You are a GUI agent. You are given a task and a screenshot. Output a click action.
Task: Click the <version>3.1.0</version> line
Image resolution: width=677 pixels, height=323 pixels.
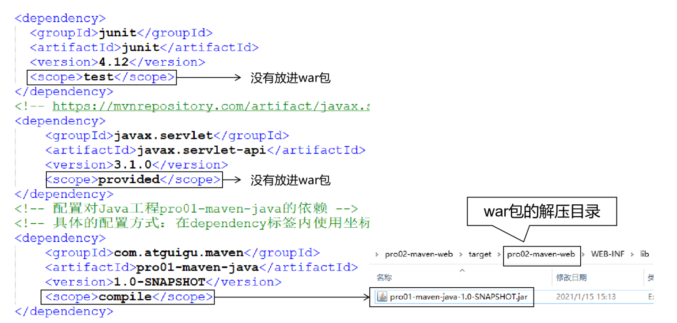pyautogui.click(x=137, y=165)
